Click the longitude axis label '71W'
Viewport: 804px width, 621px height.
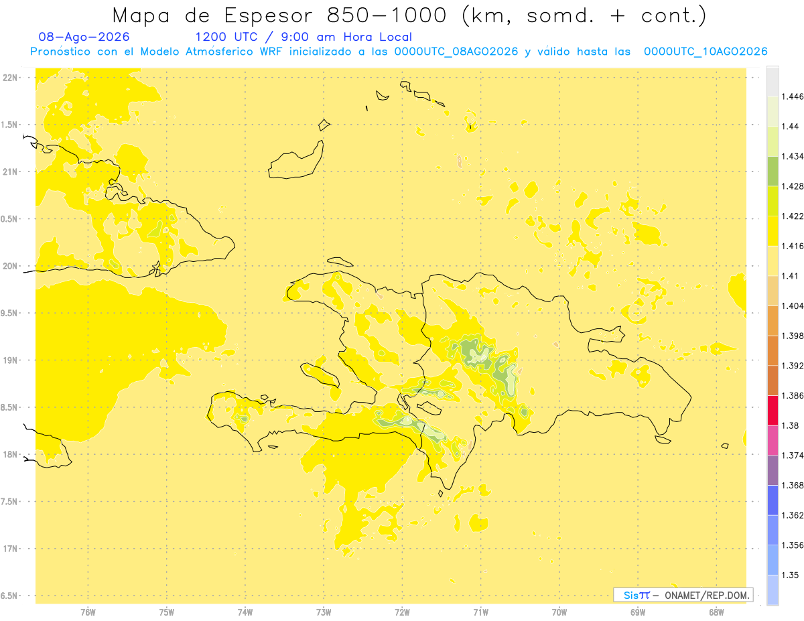(x=480, y=612)
